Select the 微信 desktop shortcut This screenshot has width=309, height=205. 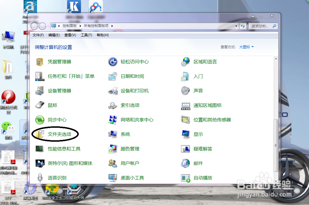point(8,131)
